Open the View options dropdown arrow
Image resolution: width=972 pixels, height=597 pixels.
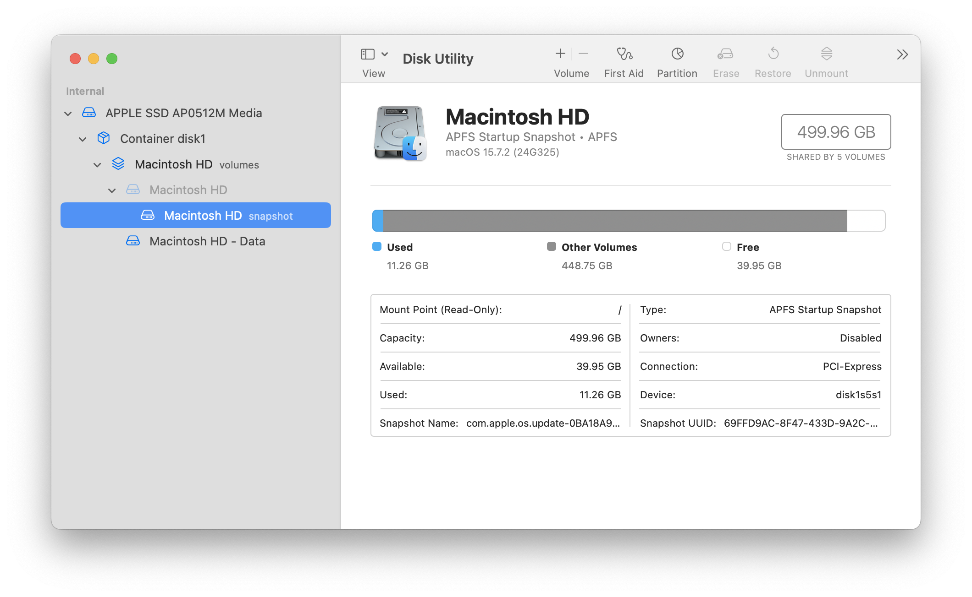(385, 54)
